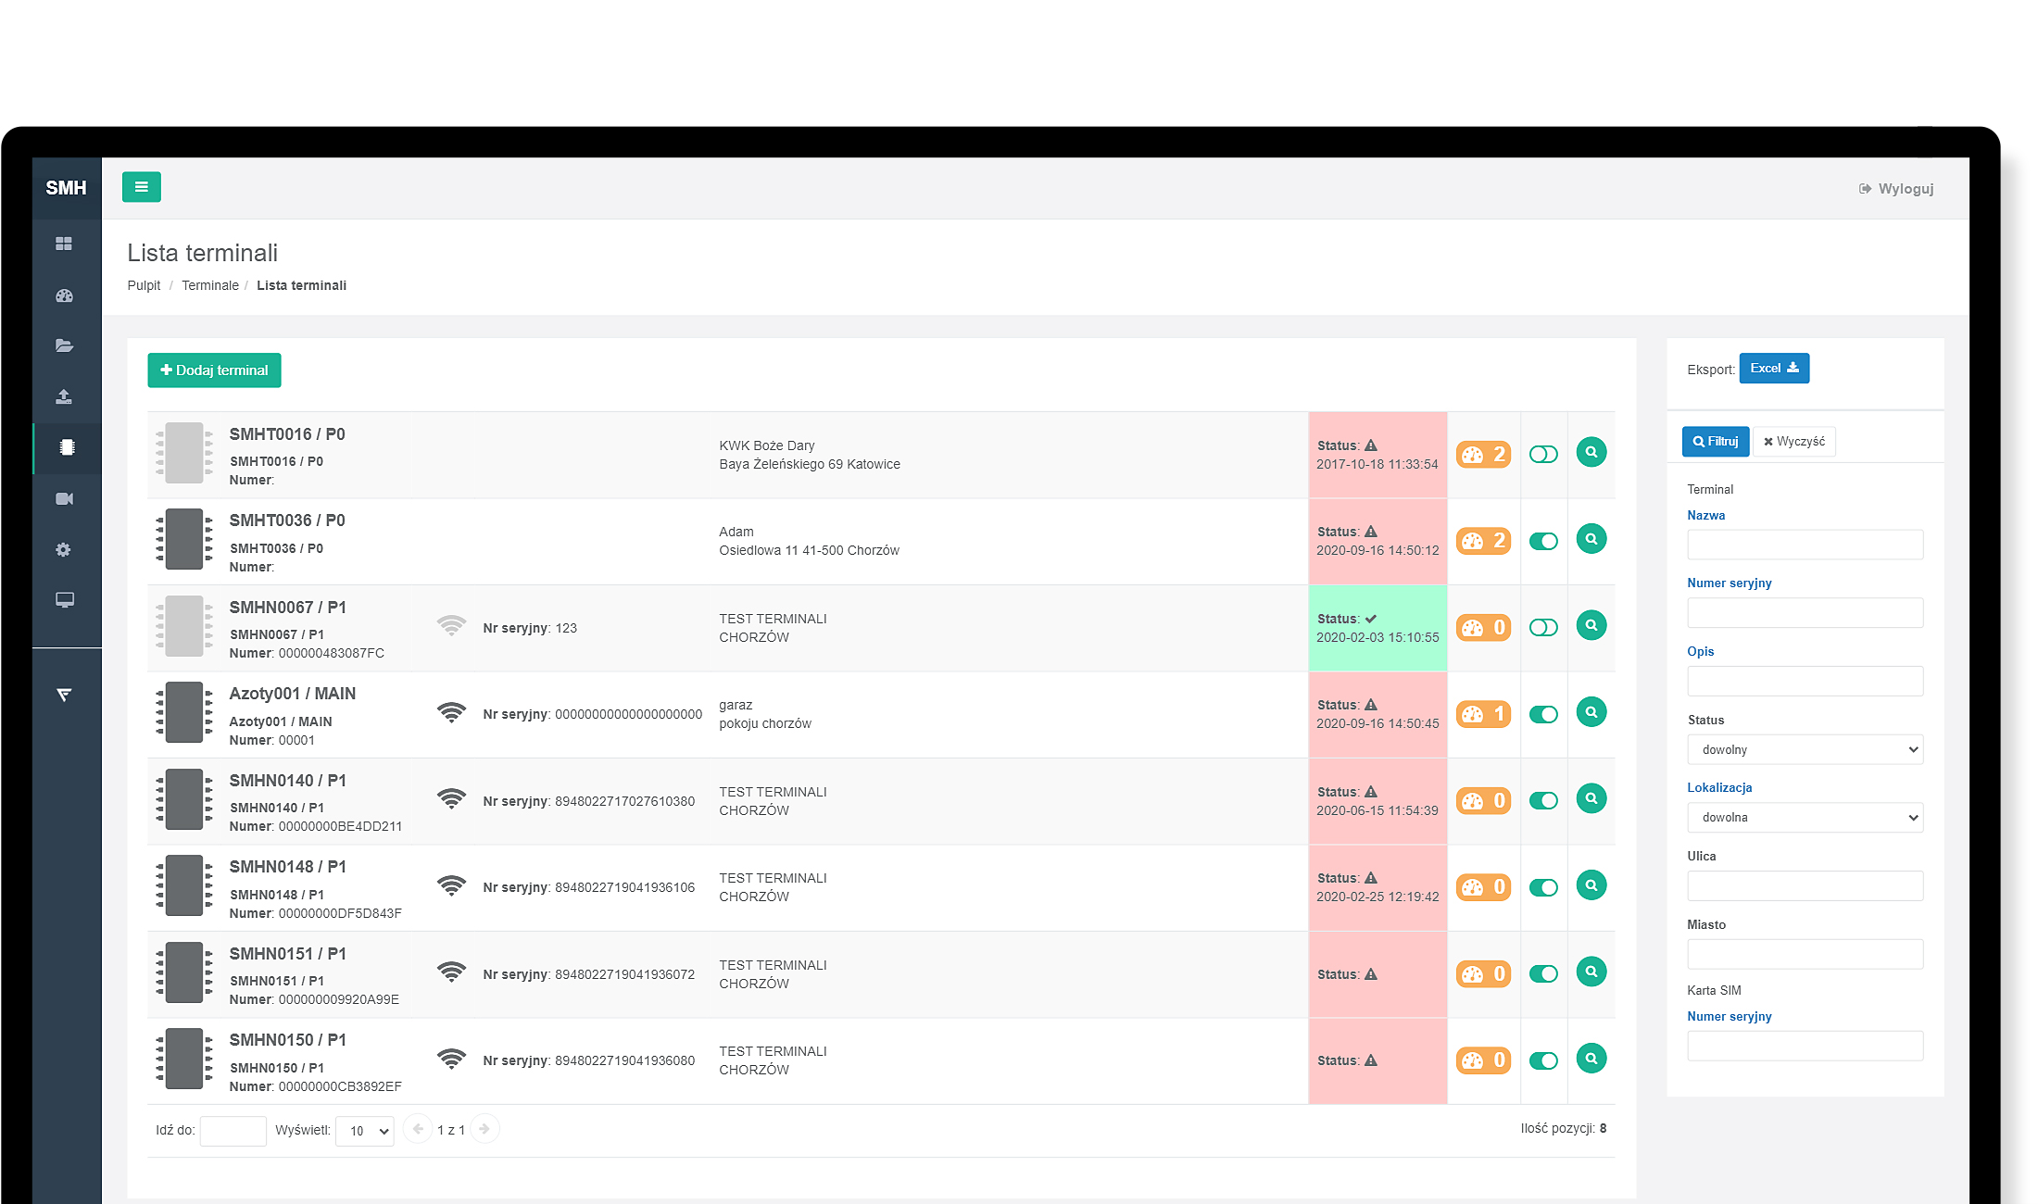Click the Nazwa filter input field

click(x=1804, y=545)
